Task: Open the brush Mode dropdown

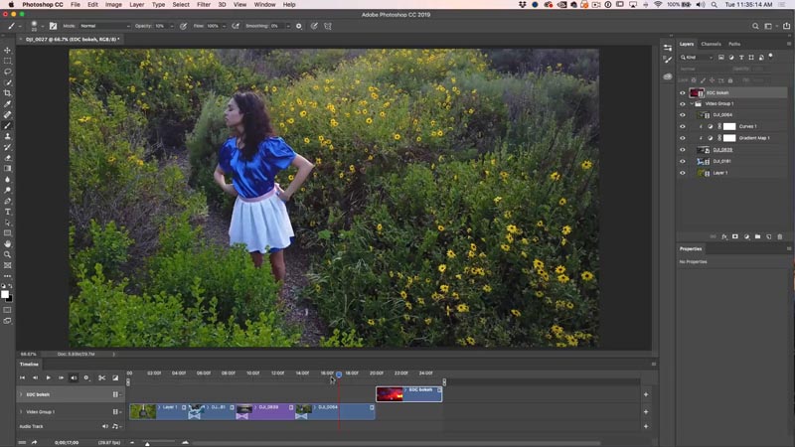Action: [103, 25]
